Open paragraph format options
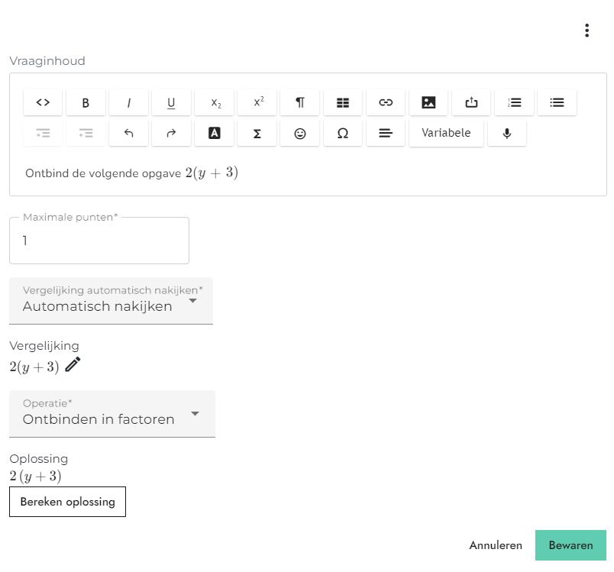 click(300, 102)
